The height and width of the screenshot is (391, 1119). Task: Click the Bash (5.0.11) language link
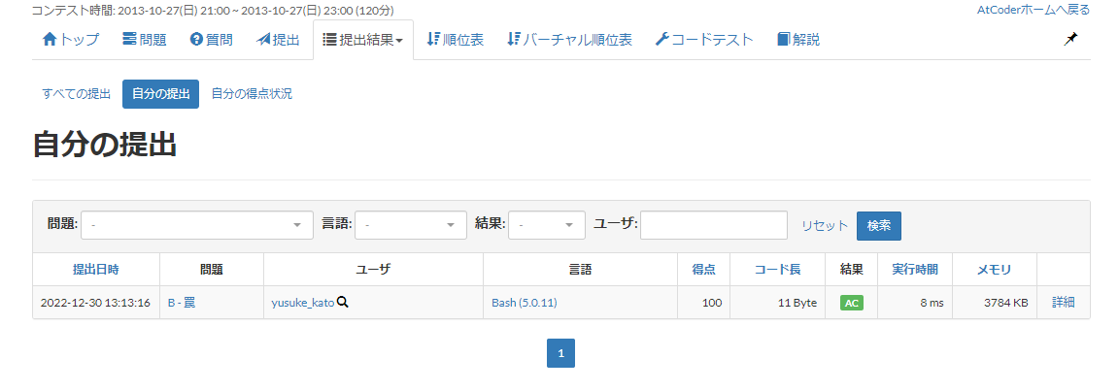click(x=525, y=303)
